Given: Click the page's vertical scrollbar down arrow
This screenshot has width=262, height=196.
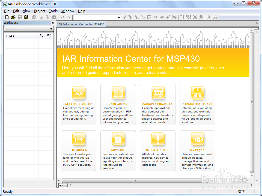Looking at the screenshot, I should (x=252, y=176).
